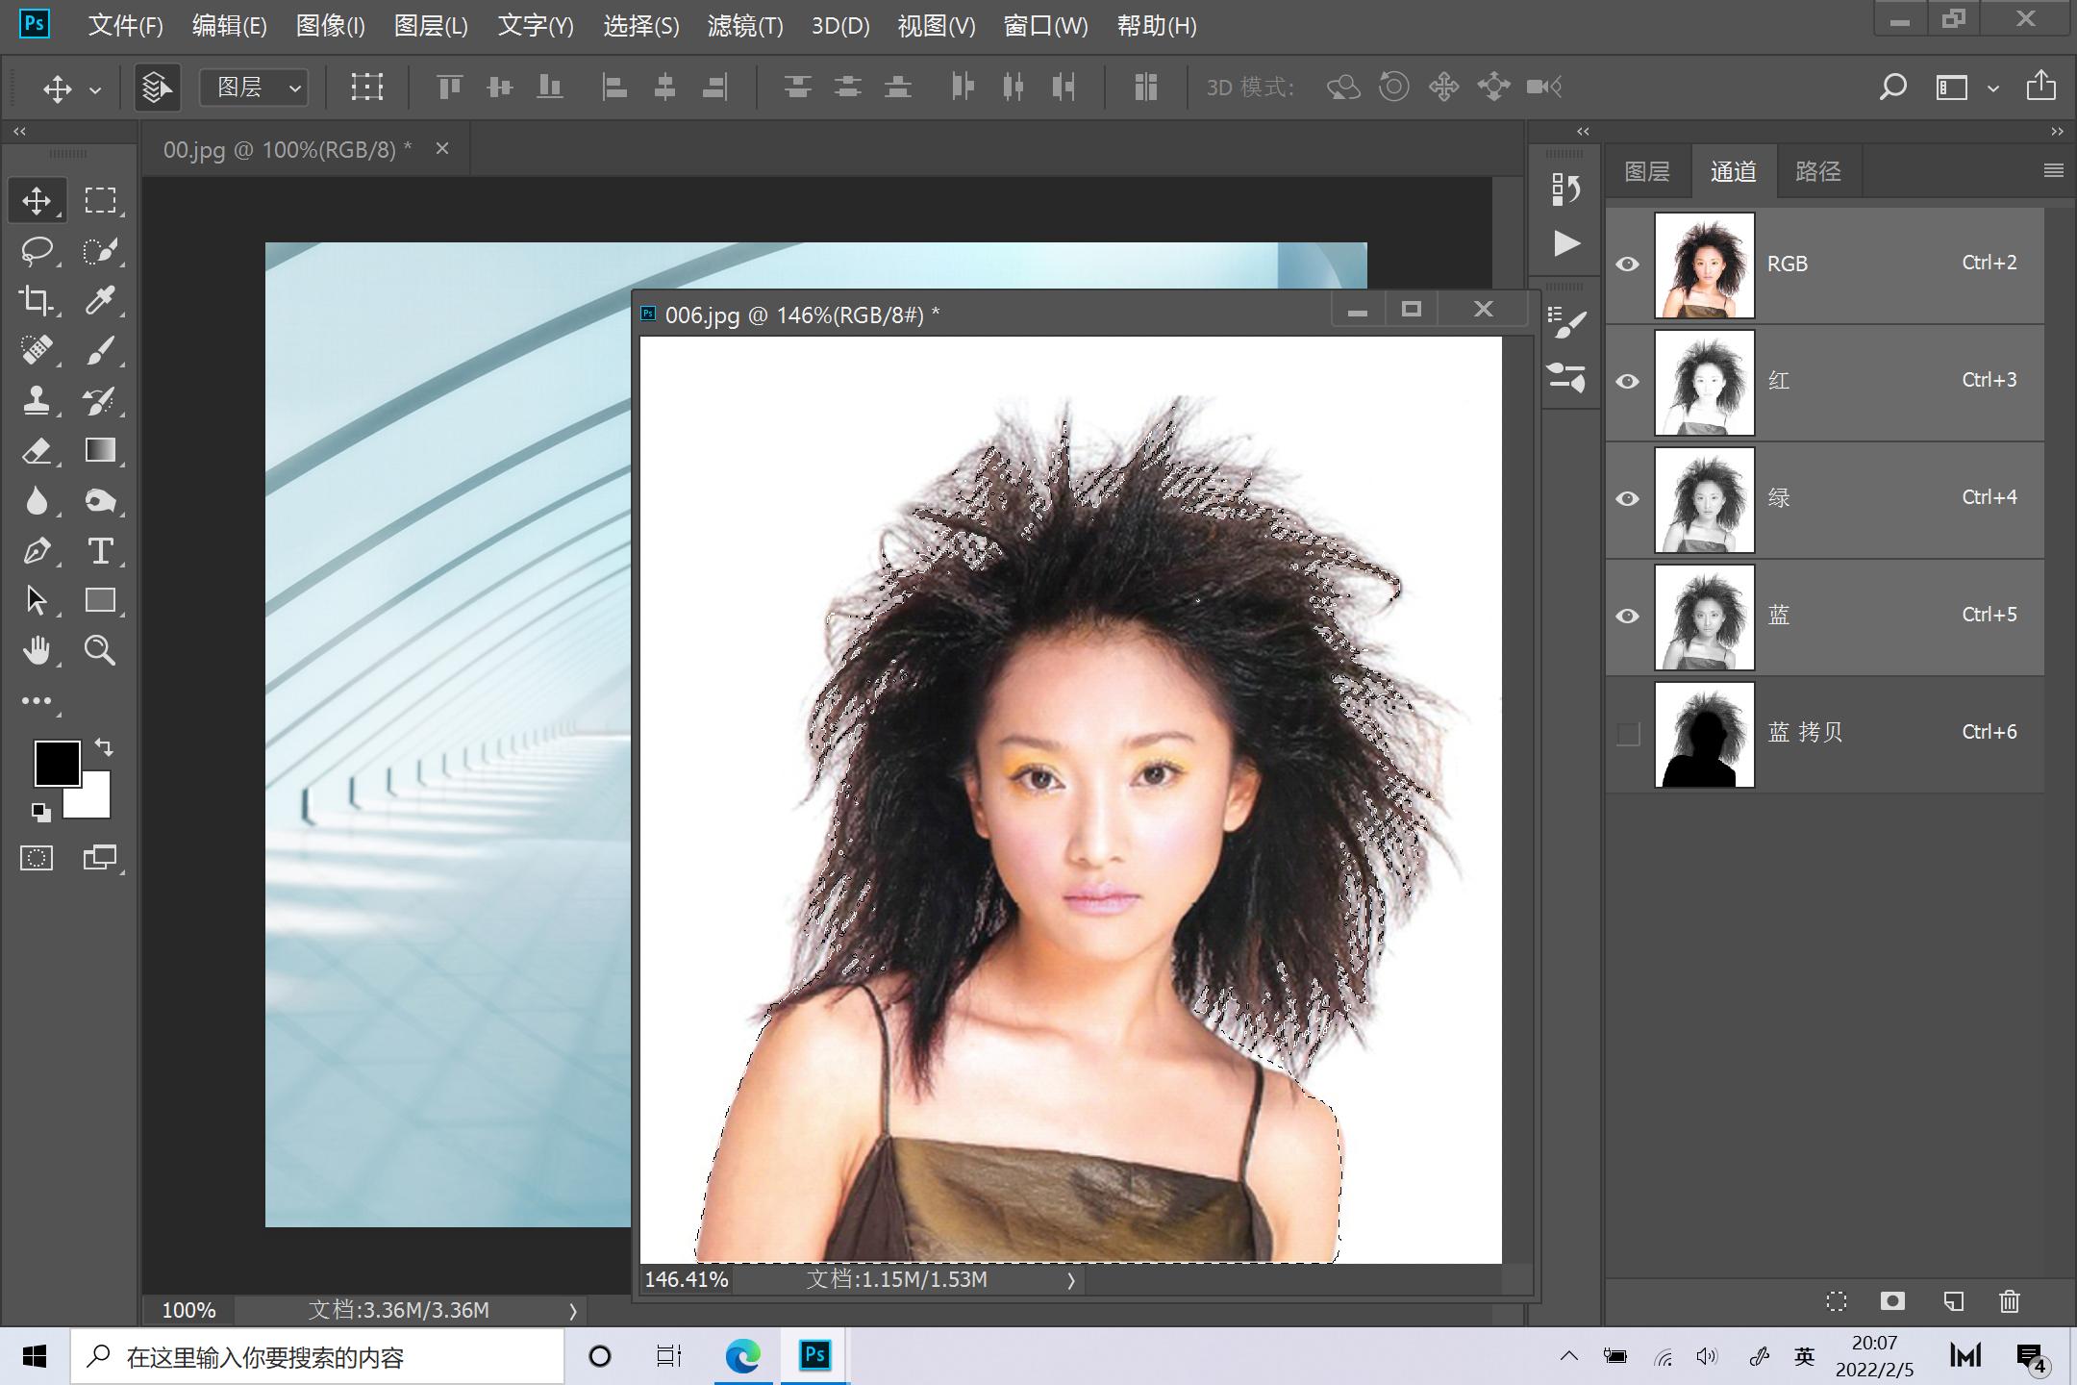This screenshot has height=1385, width=2077.
Task: Select the Hand tool
Action: coord(37,651)
